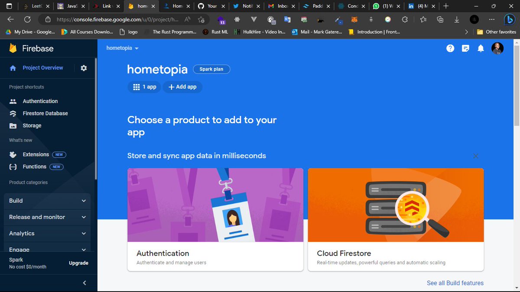
Task: Open browser Settings and more ellipsis
Action: coord(491,19)
